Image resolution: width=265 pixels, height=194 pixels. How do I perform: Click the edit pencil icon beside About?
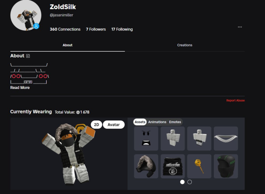[28, 56]
